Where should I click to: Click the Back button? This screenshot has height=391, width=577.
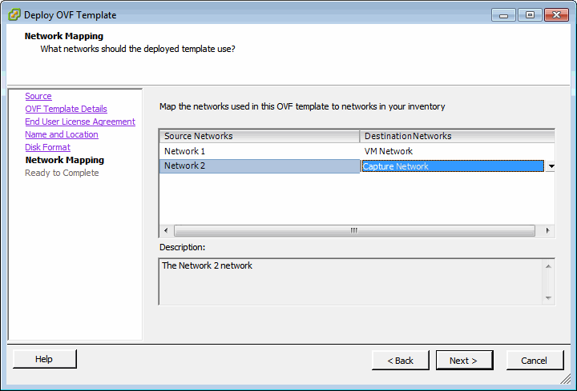[400, 361]
